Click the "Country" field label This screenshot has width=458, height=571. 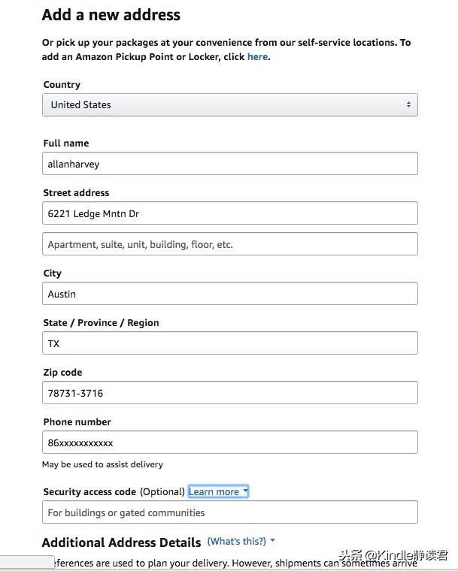pos(62,85)
